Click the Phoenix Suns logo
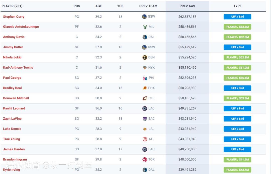 coord(145,88)
